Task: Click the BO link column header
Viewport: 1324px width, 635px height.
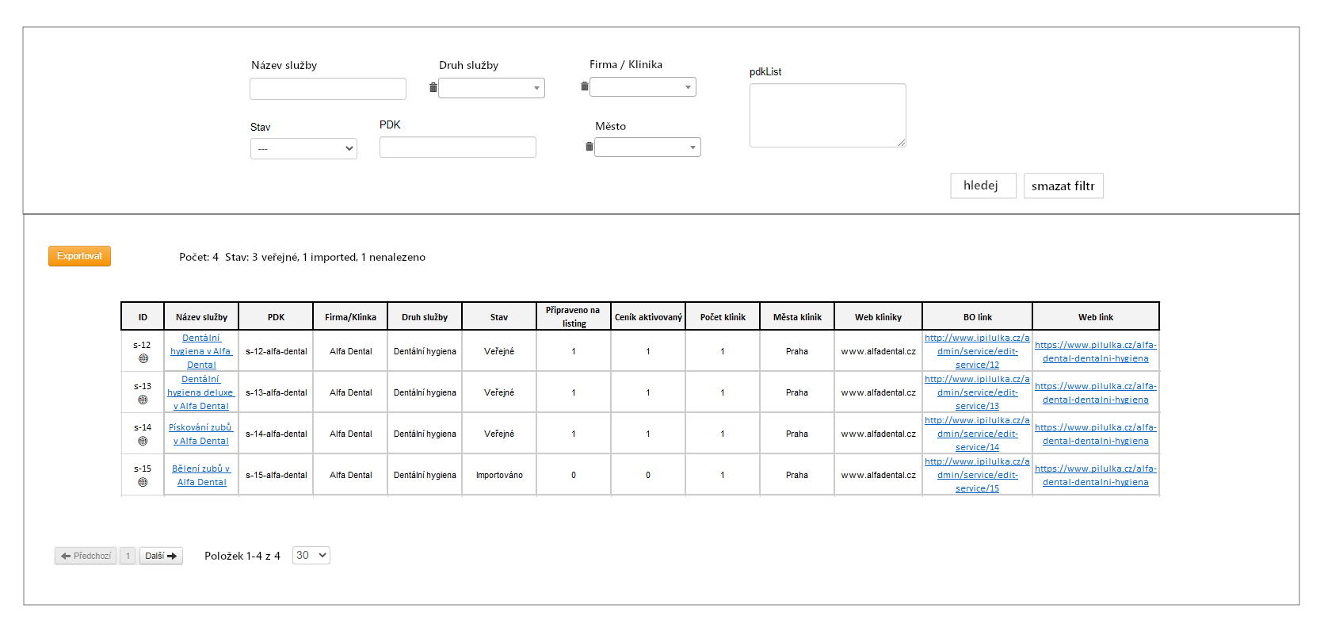Action: click(978, 316)
